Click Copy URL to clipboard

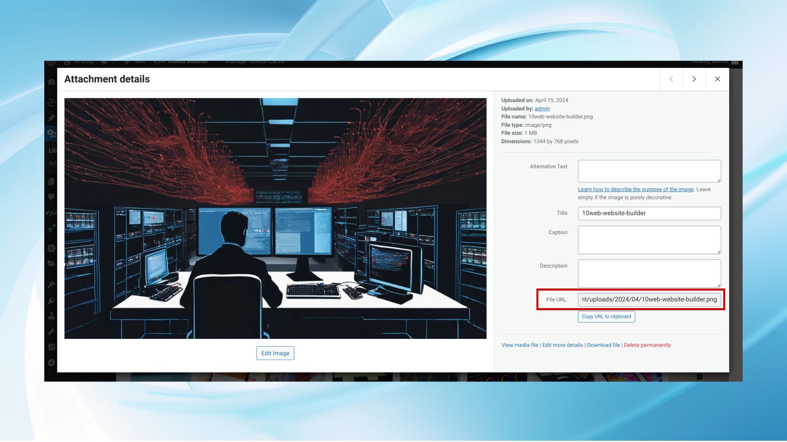(x=606, y=317)
